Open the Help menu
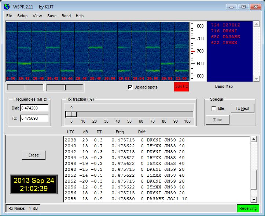The height and width of the screenshot is (216, 265). point(80,16)
